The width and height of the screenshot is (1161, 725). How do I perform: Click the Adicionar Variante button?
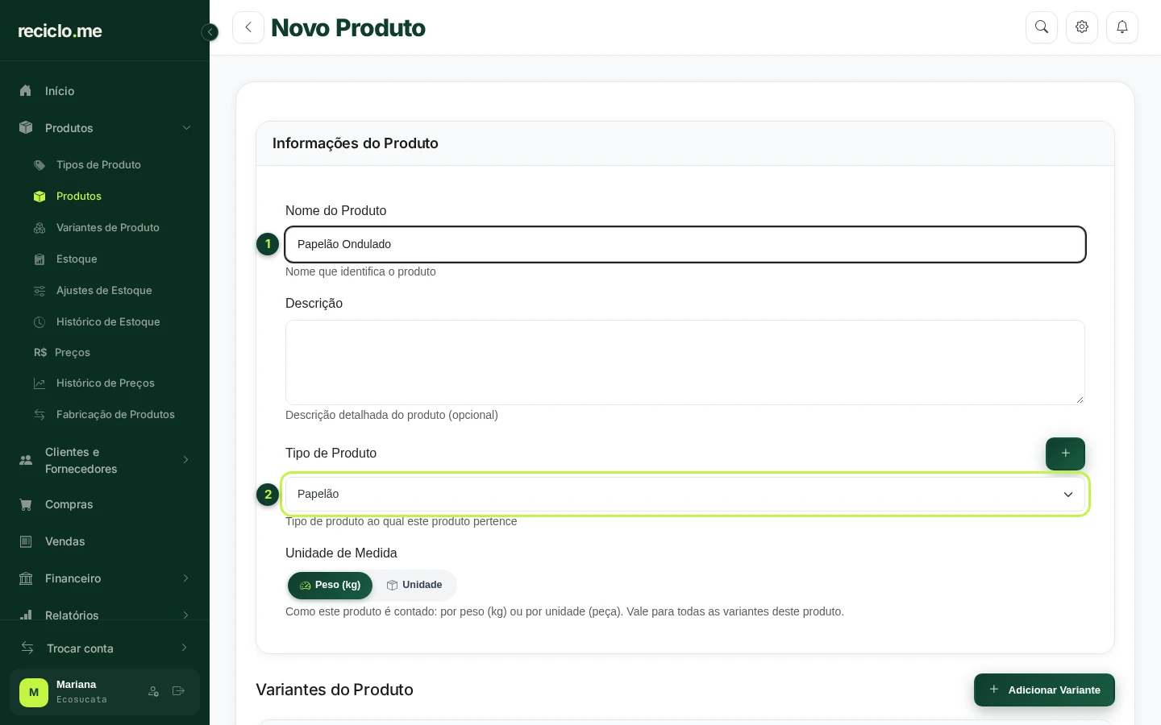pos(1044,690)
